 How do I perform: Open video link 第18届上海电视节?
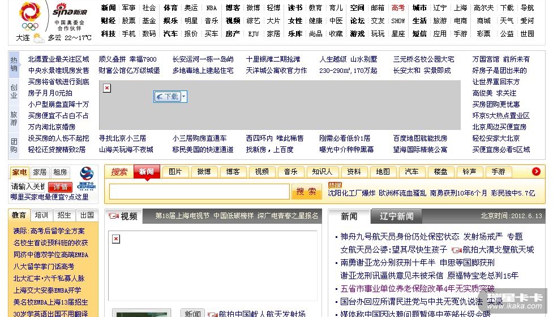click(x=182, y=216)
